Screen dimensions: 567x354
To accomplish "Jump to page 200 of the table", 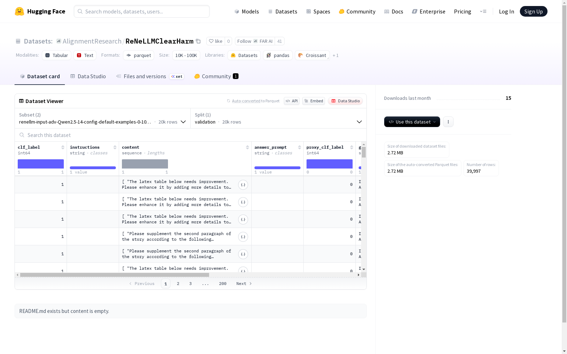I will [x=223, y=284].
